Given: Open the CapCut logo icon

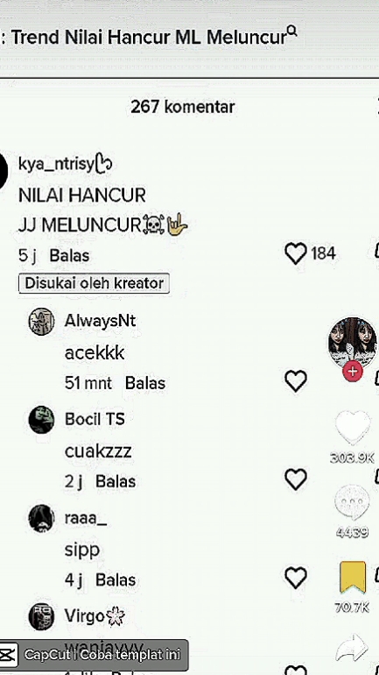Looking at the screenshot, I should tap(8, 655).
